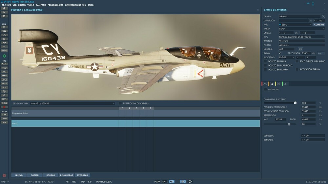Toggle the RADIO checkbox
The image size is (328, 184).
pos(280,53)
